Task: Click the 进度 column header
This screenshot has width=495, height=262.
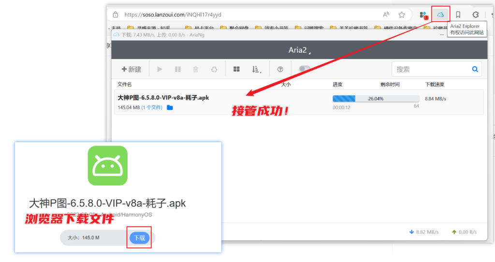Action: point(337,84)
